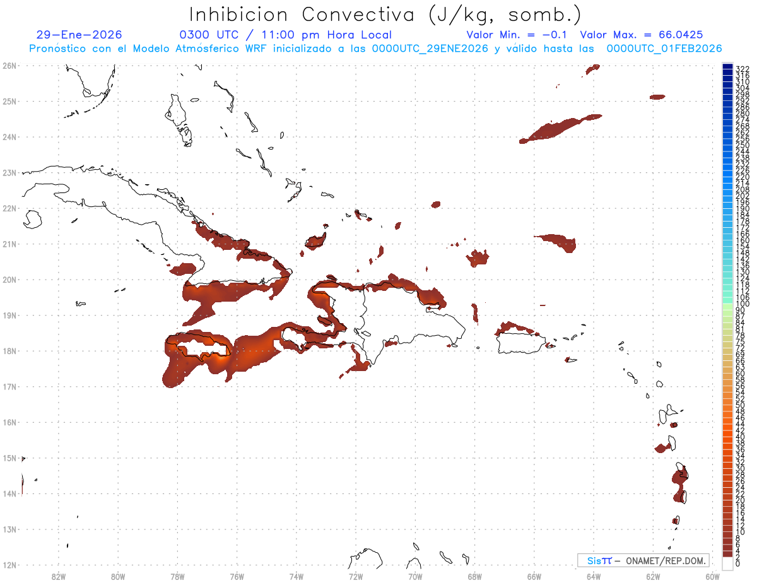Click the colorbar label '160'
This screenshot has height=585, width=757.
[742, 240]
